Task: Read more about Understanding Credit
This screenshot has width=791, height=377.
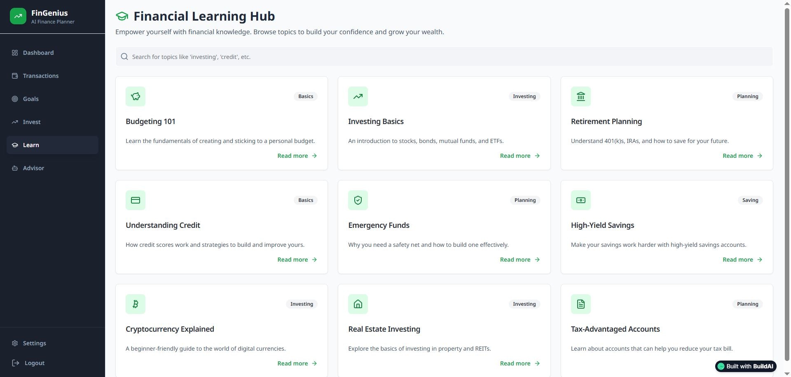Action: (297, 260)
